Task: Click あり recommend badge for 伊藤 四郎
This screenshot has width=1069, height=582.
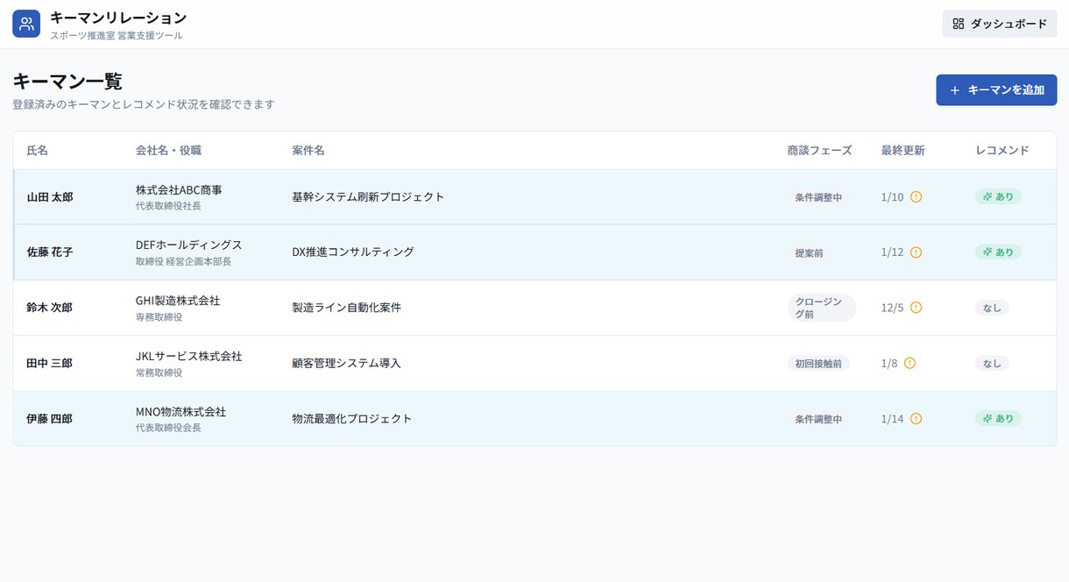Action: 998,419
